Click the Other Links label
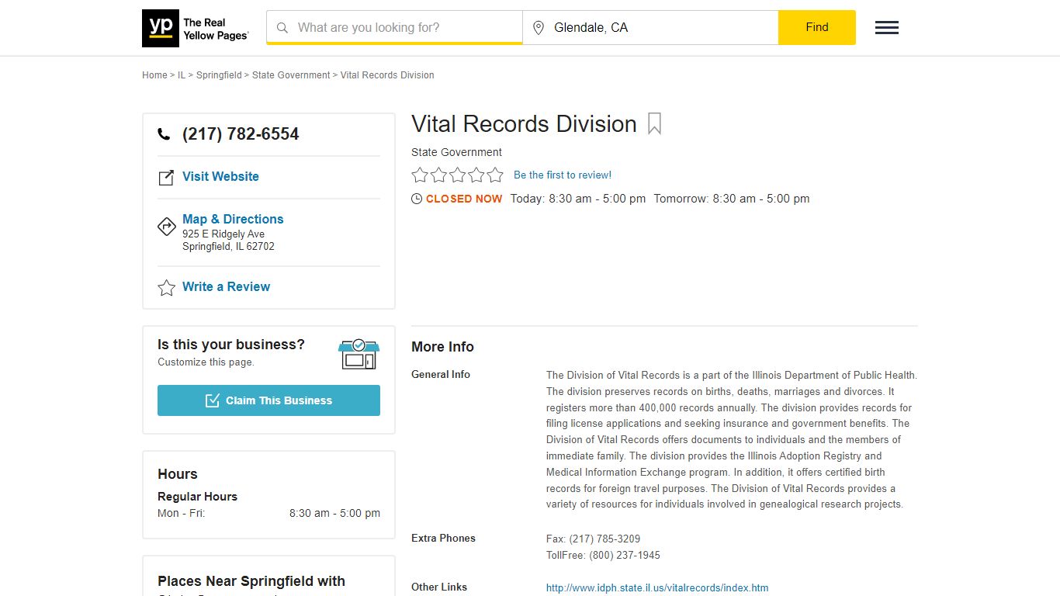 (439, 587)
